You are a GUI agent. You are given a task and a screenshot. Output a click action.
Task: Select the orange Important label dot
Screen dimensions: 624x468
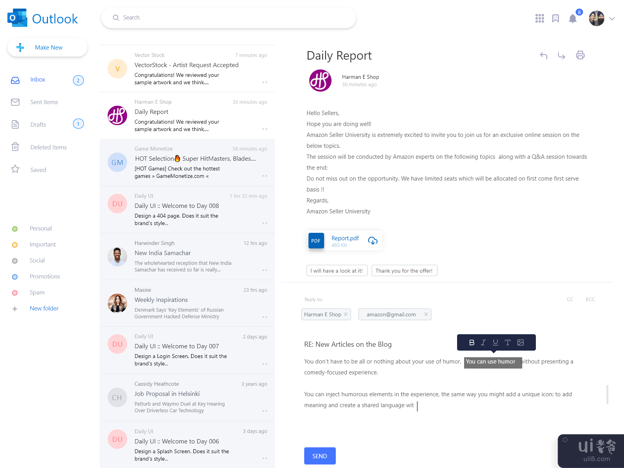(15, 245)
